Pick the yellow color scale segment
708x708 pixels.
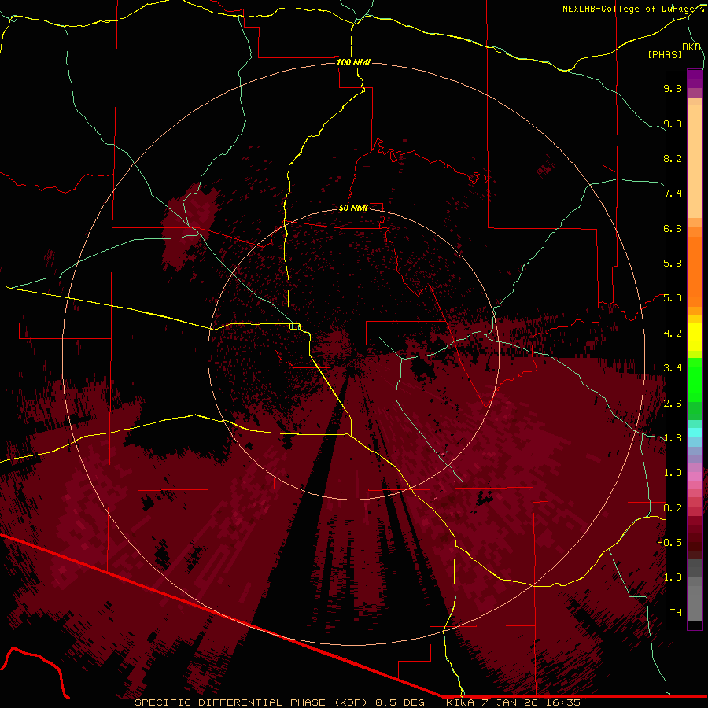tap(695, 337)
